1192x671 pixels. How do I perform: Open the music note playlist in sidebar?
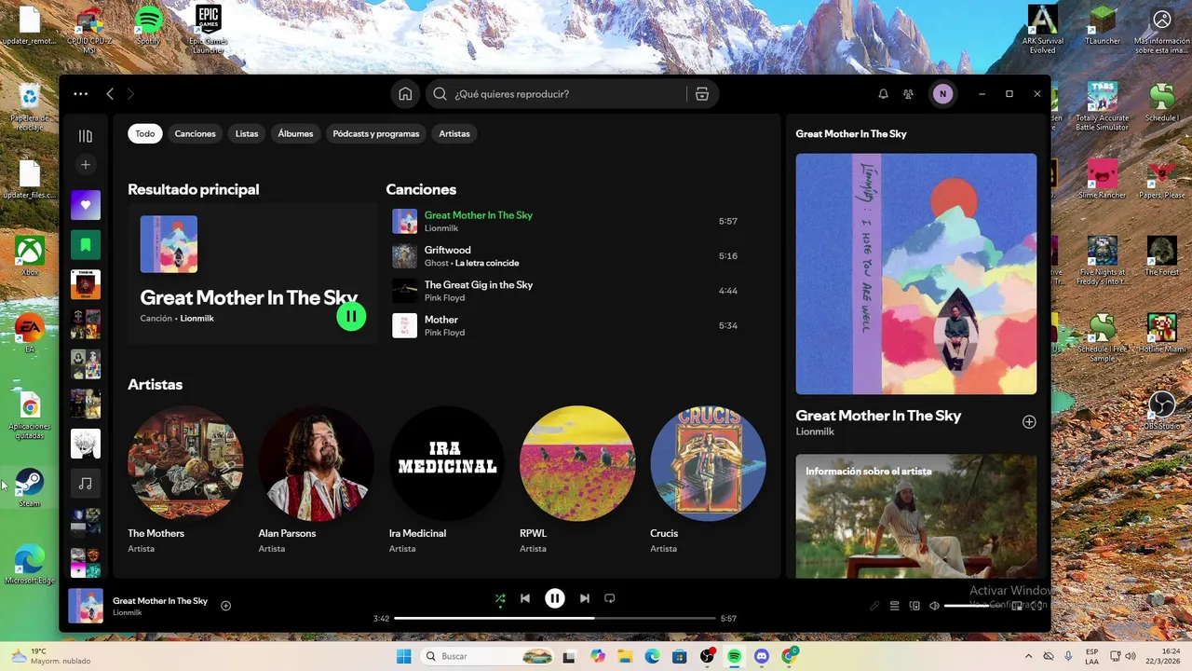86,484
